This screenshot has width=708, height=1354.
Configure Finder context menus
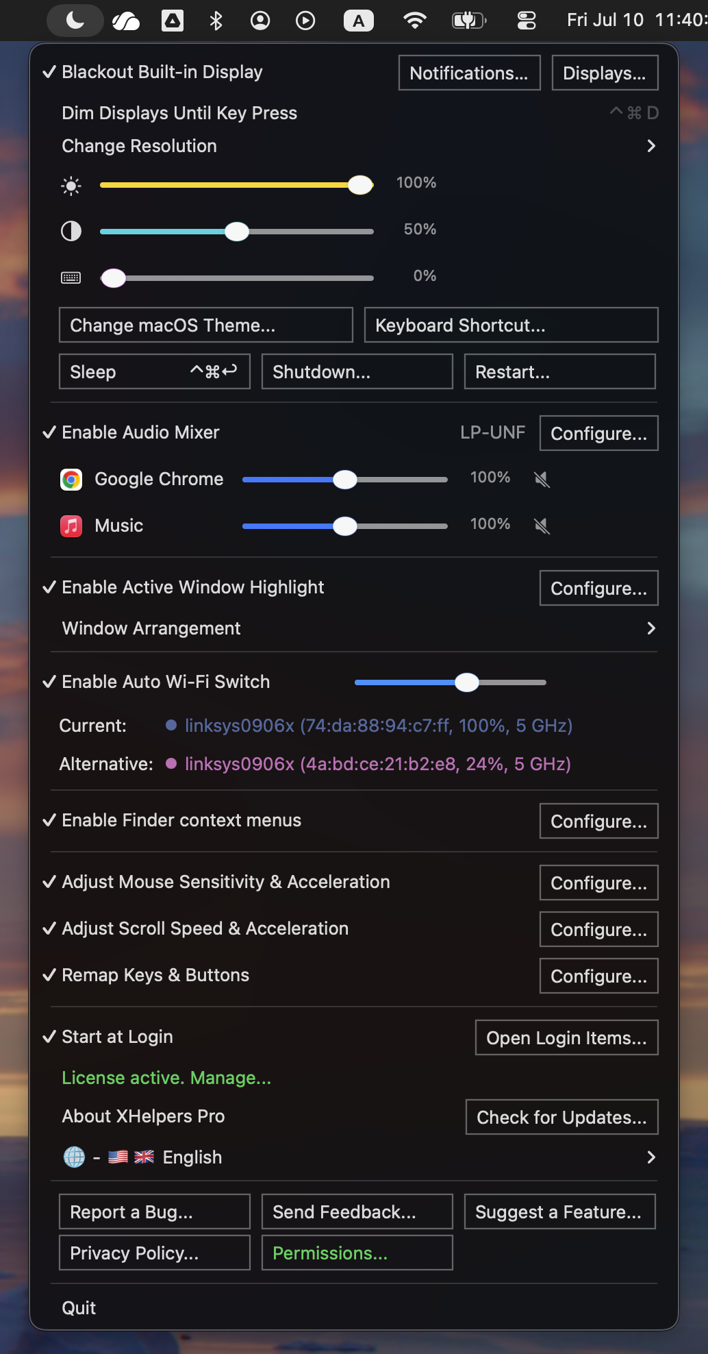coord(599,821)
